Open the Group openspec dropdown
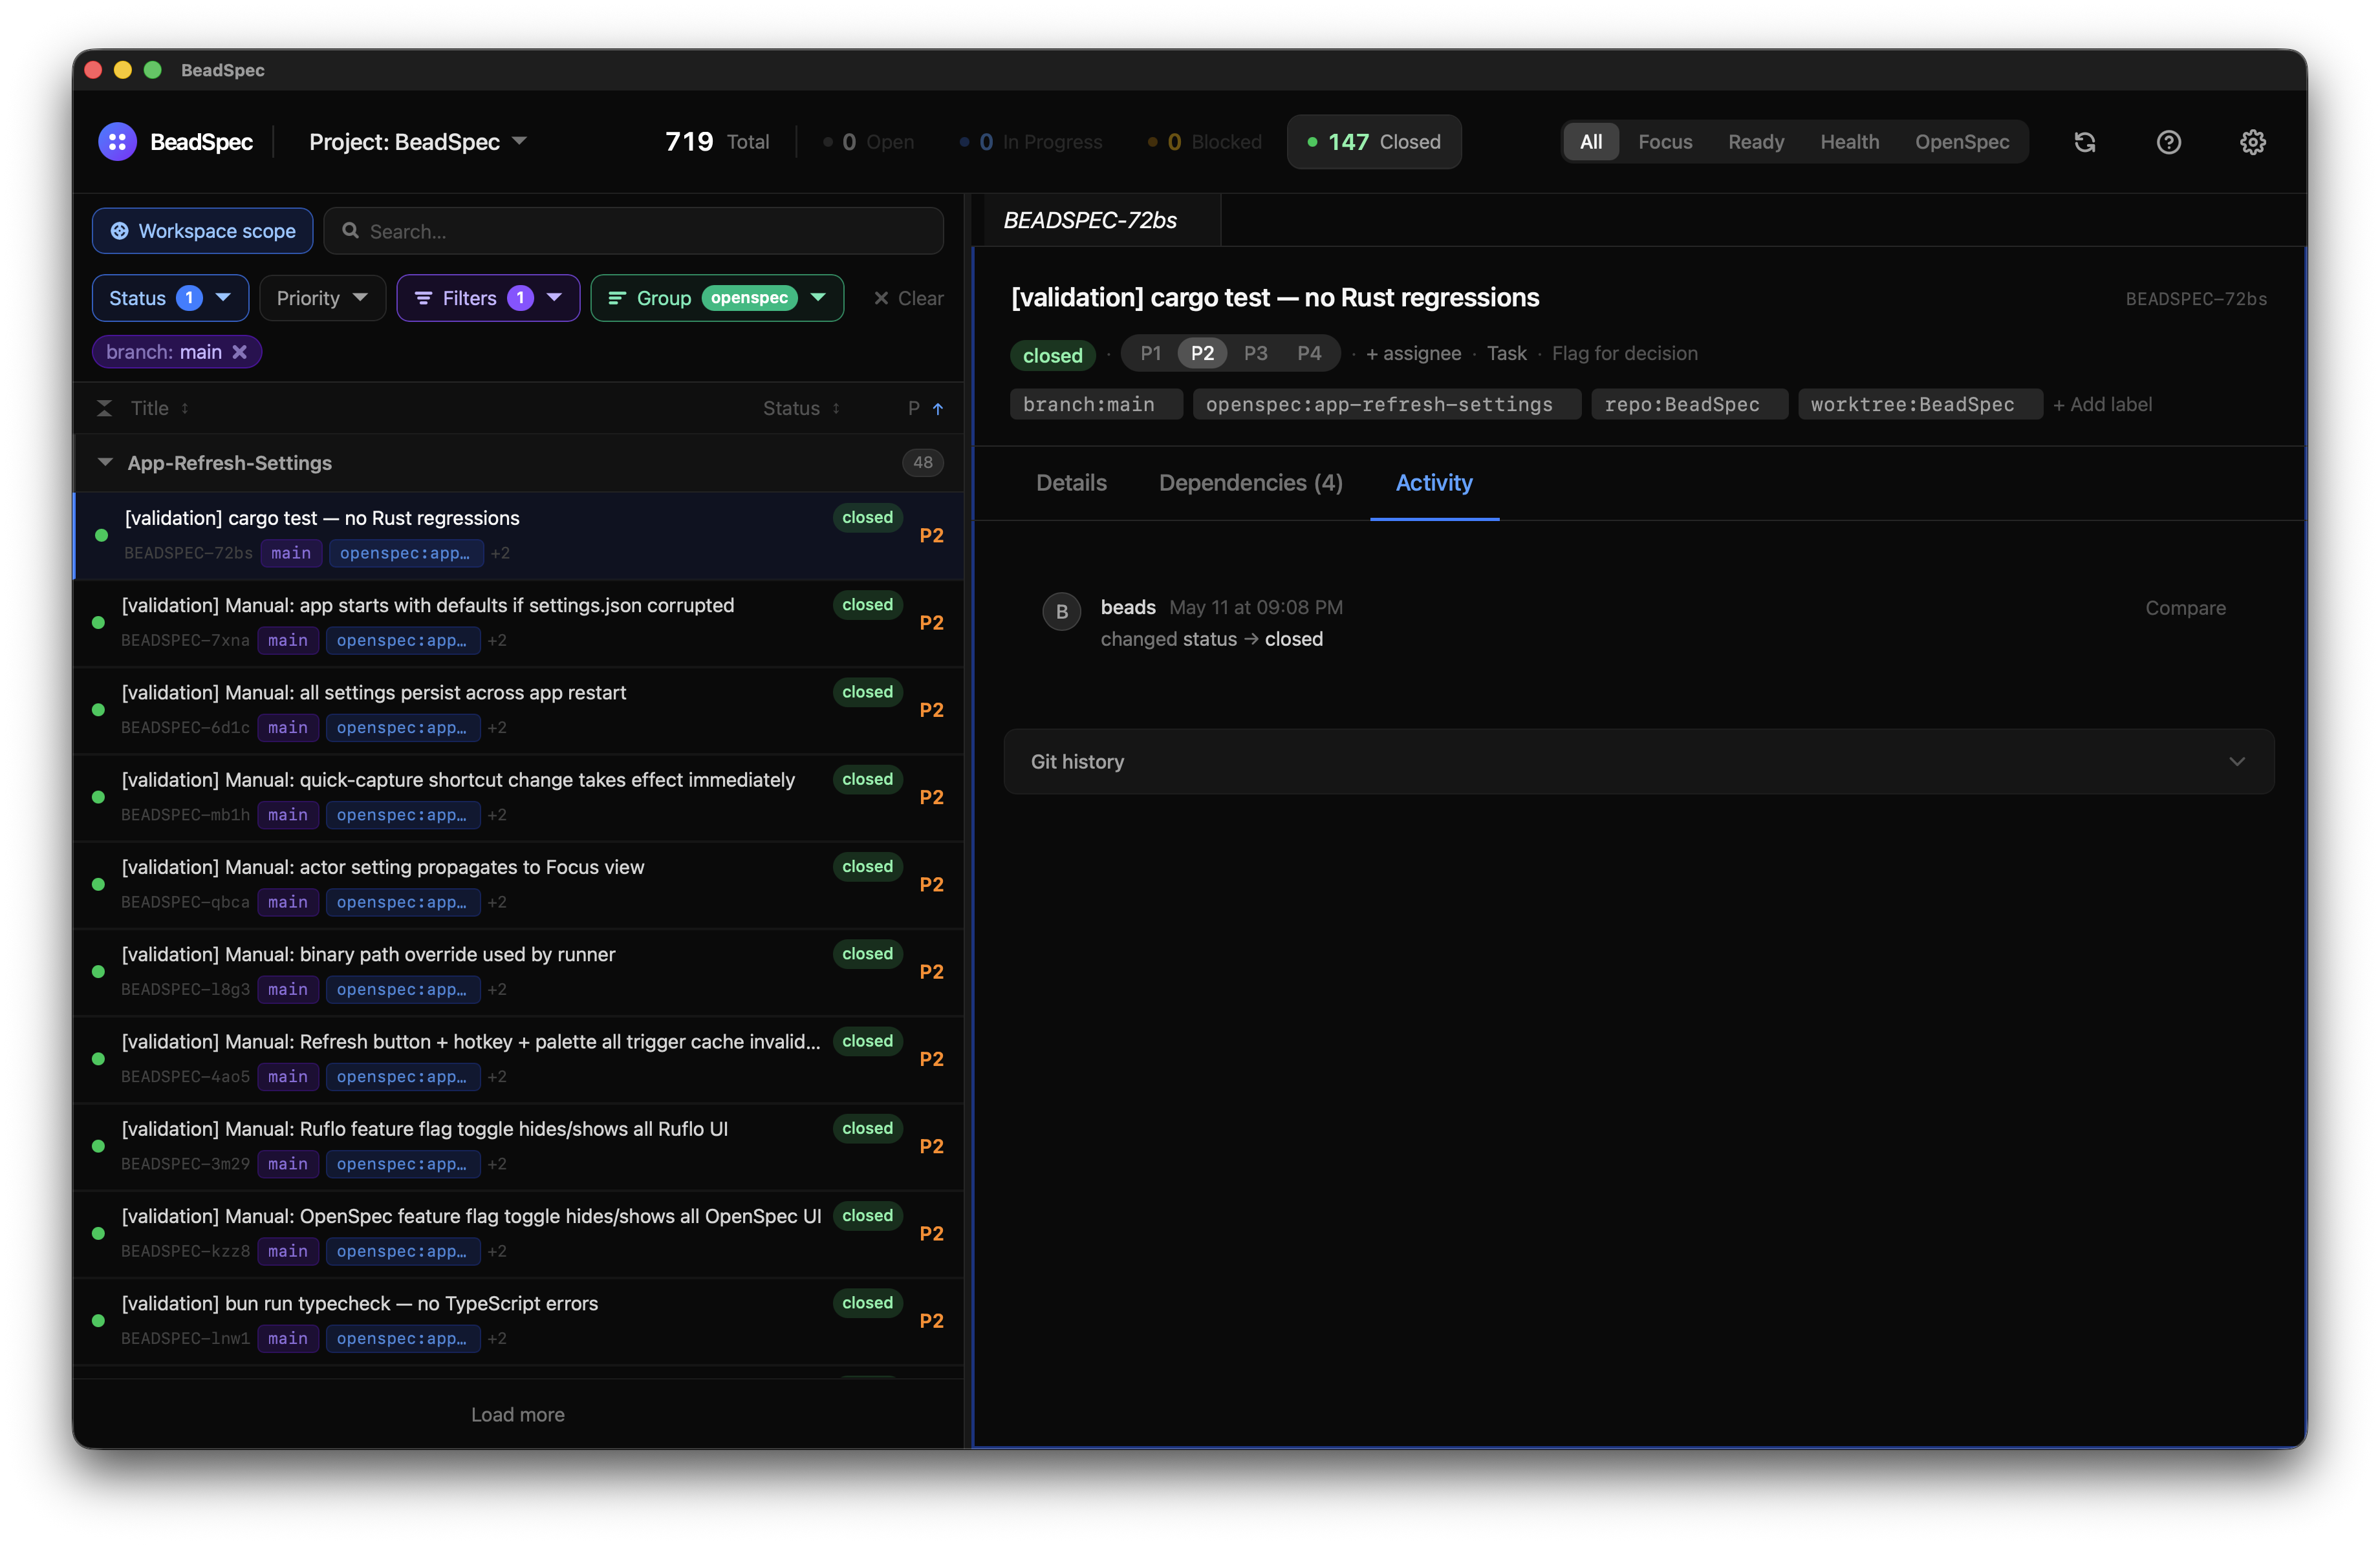 717,298
